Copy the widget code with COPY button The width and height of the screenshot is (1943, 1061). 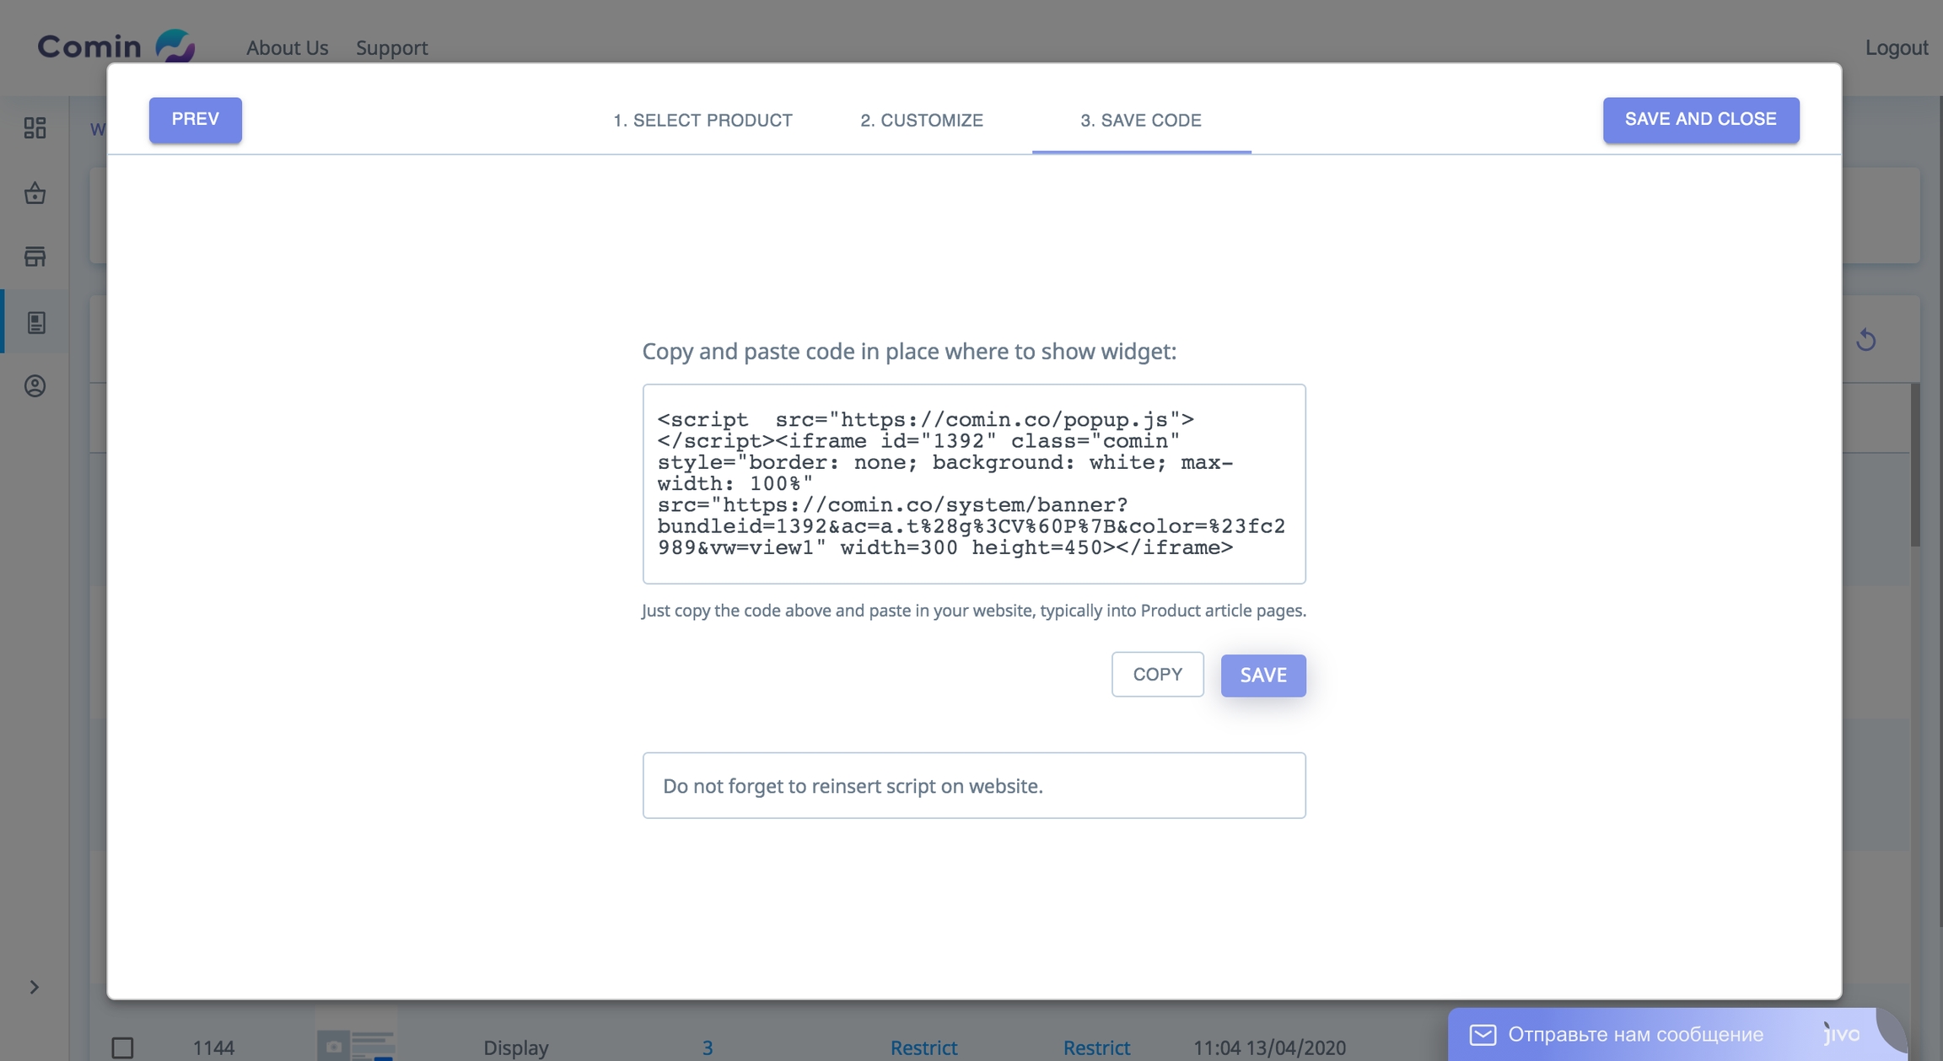coord(1157,674)
